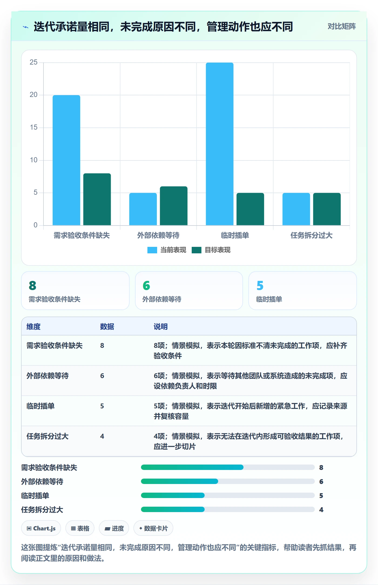This screenshot has width=378, height=585.
Task: Click the 需求验收条件缺失 axis label
Action: point(82,236)
